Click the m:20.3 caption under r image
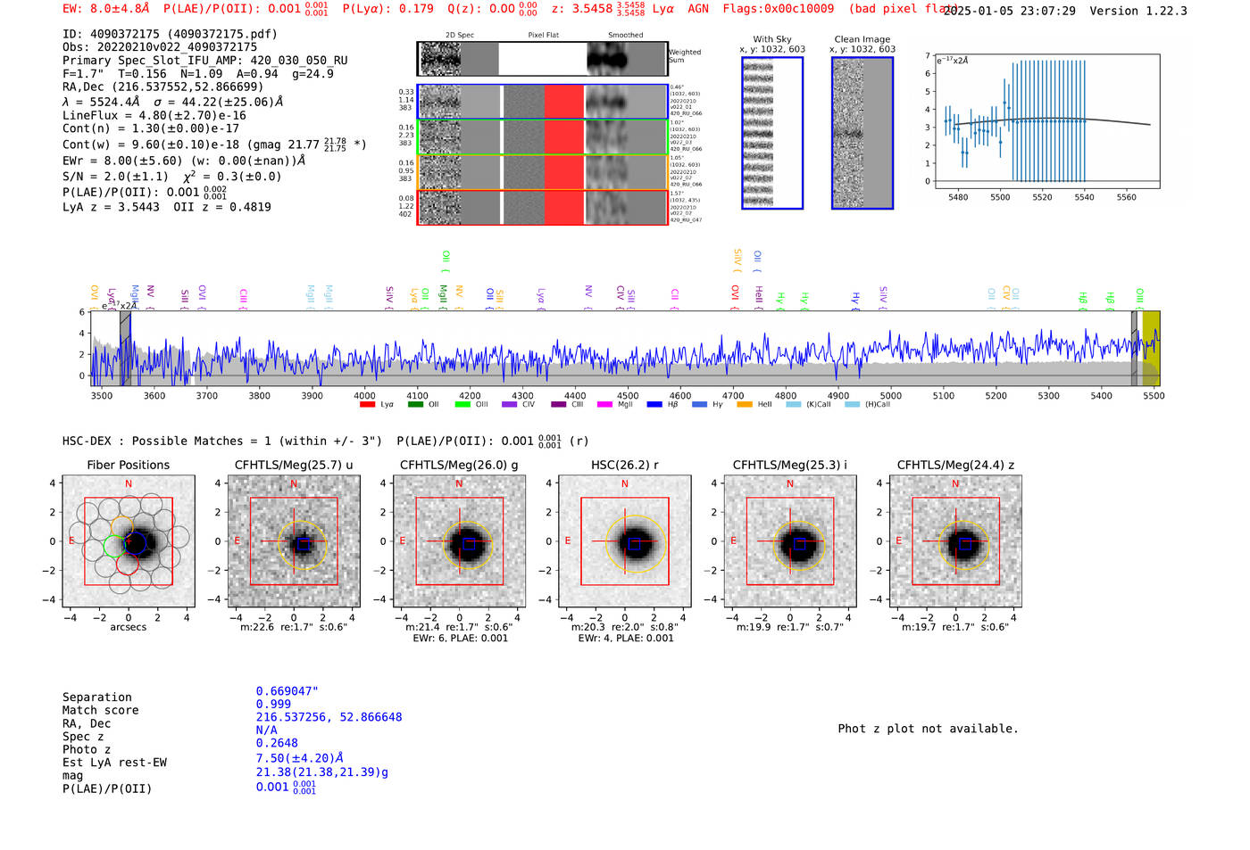 pos(624,627)
